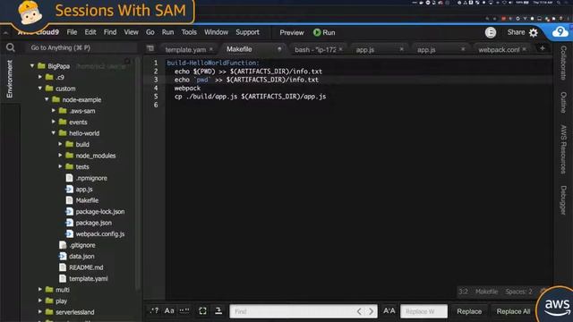Open the Outline side panel
Screen dimensions: 573x322
(563, 102)
